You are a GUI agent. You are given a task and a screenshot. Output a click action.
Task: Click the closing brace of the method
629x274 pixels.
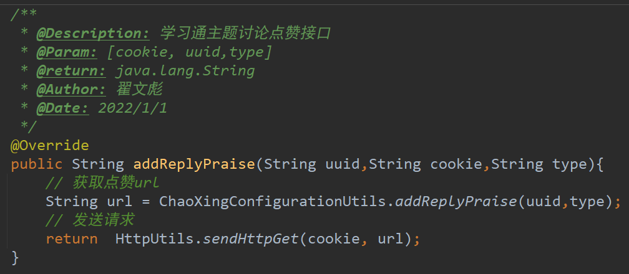click(x=16, y=258)
